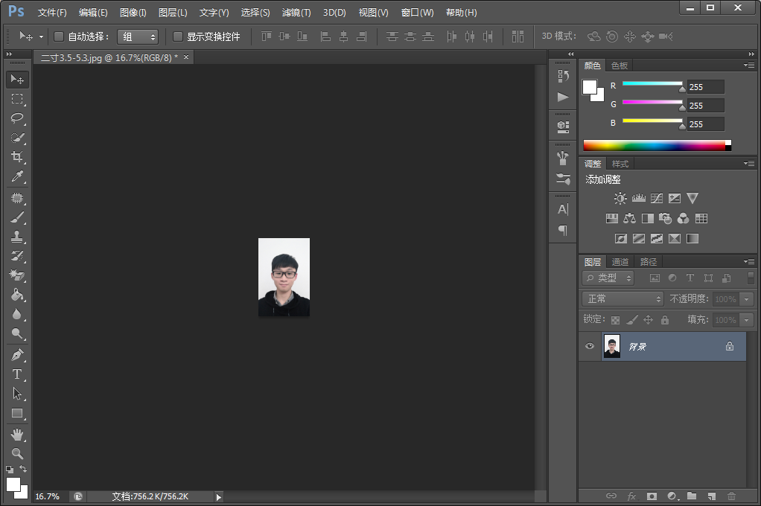Viewport: 761px width, 506px height.
Task: Select the History Brush tool
Action: click(17, 256)
